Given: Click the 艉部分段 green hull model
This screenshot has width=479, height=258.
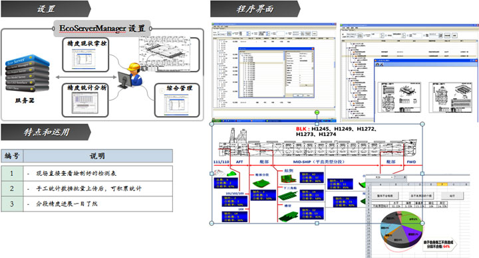Looking at the screenshot, I should (x=261, y=184).
